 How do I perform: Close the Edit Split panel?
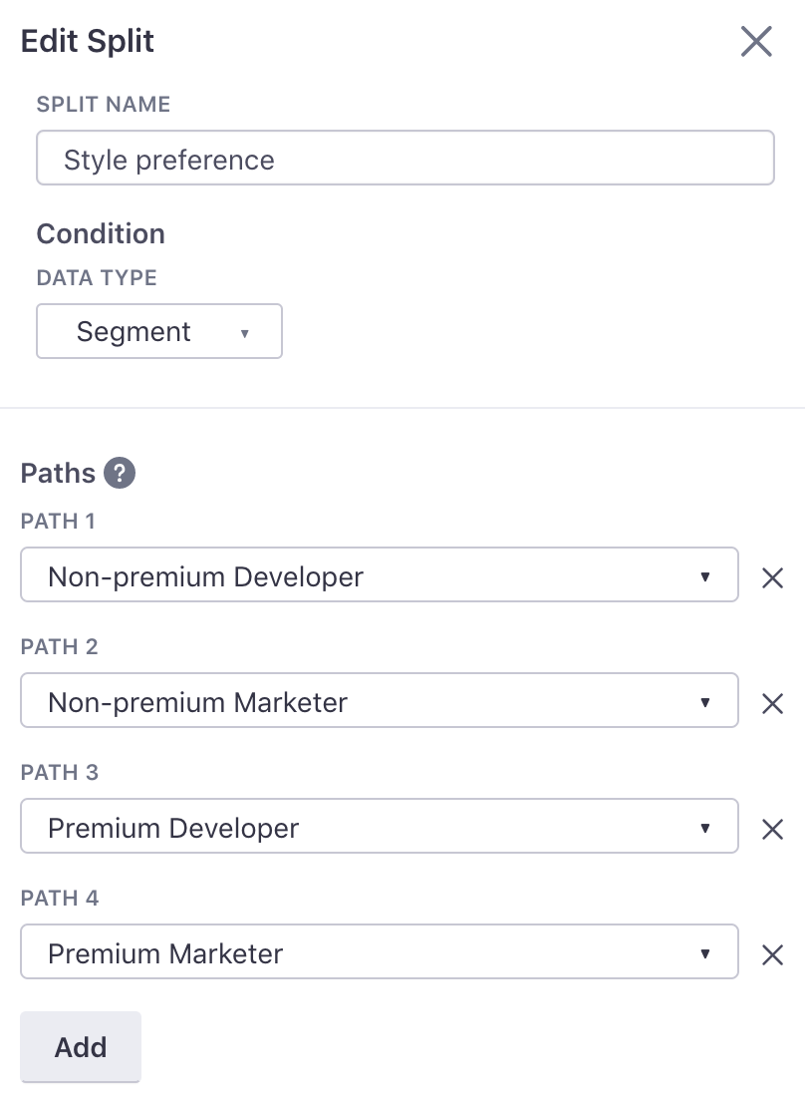(x=756, y=41)
